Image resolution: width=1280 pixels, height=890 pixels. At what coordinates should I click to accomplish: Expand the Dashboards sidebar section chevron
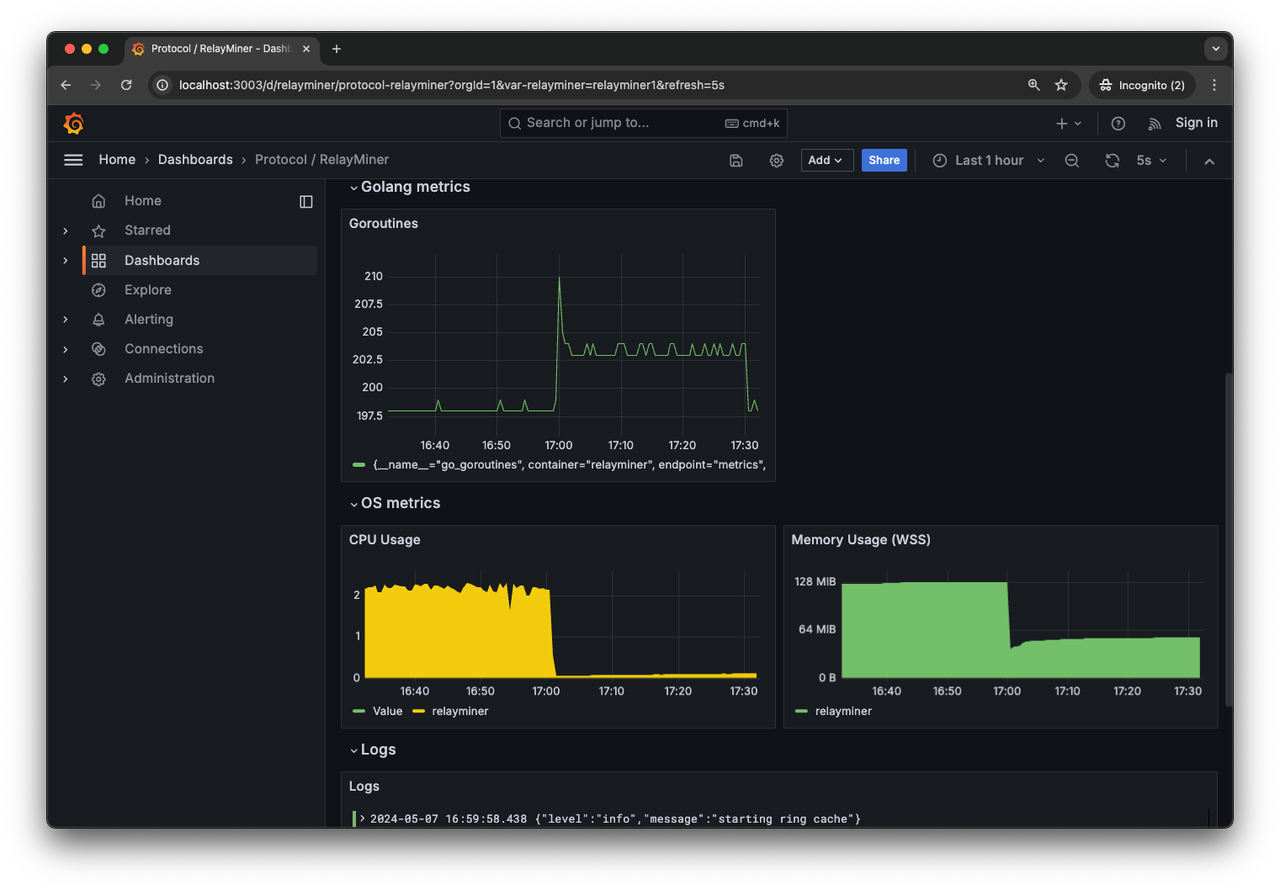[x=66, y=261]
